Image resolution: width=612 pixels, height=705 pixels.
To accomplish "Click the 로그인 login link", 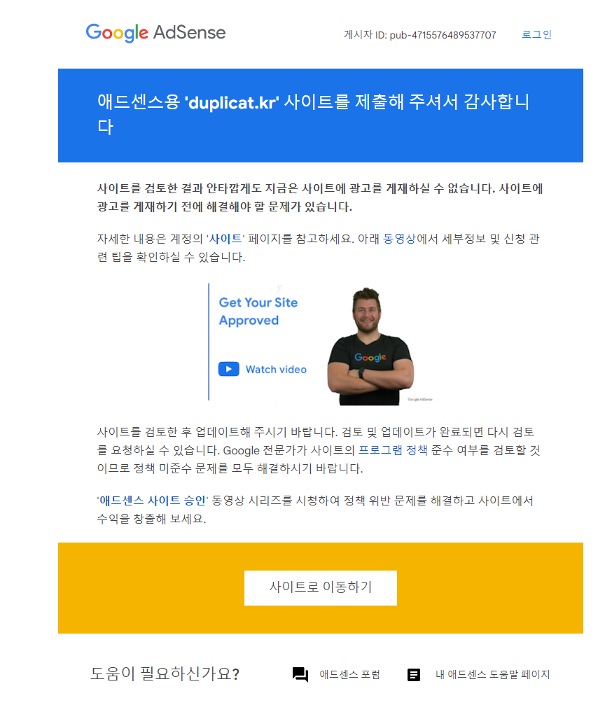I will point(536,34).
